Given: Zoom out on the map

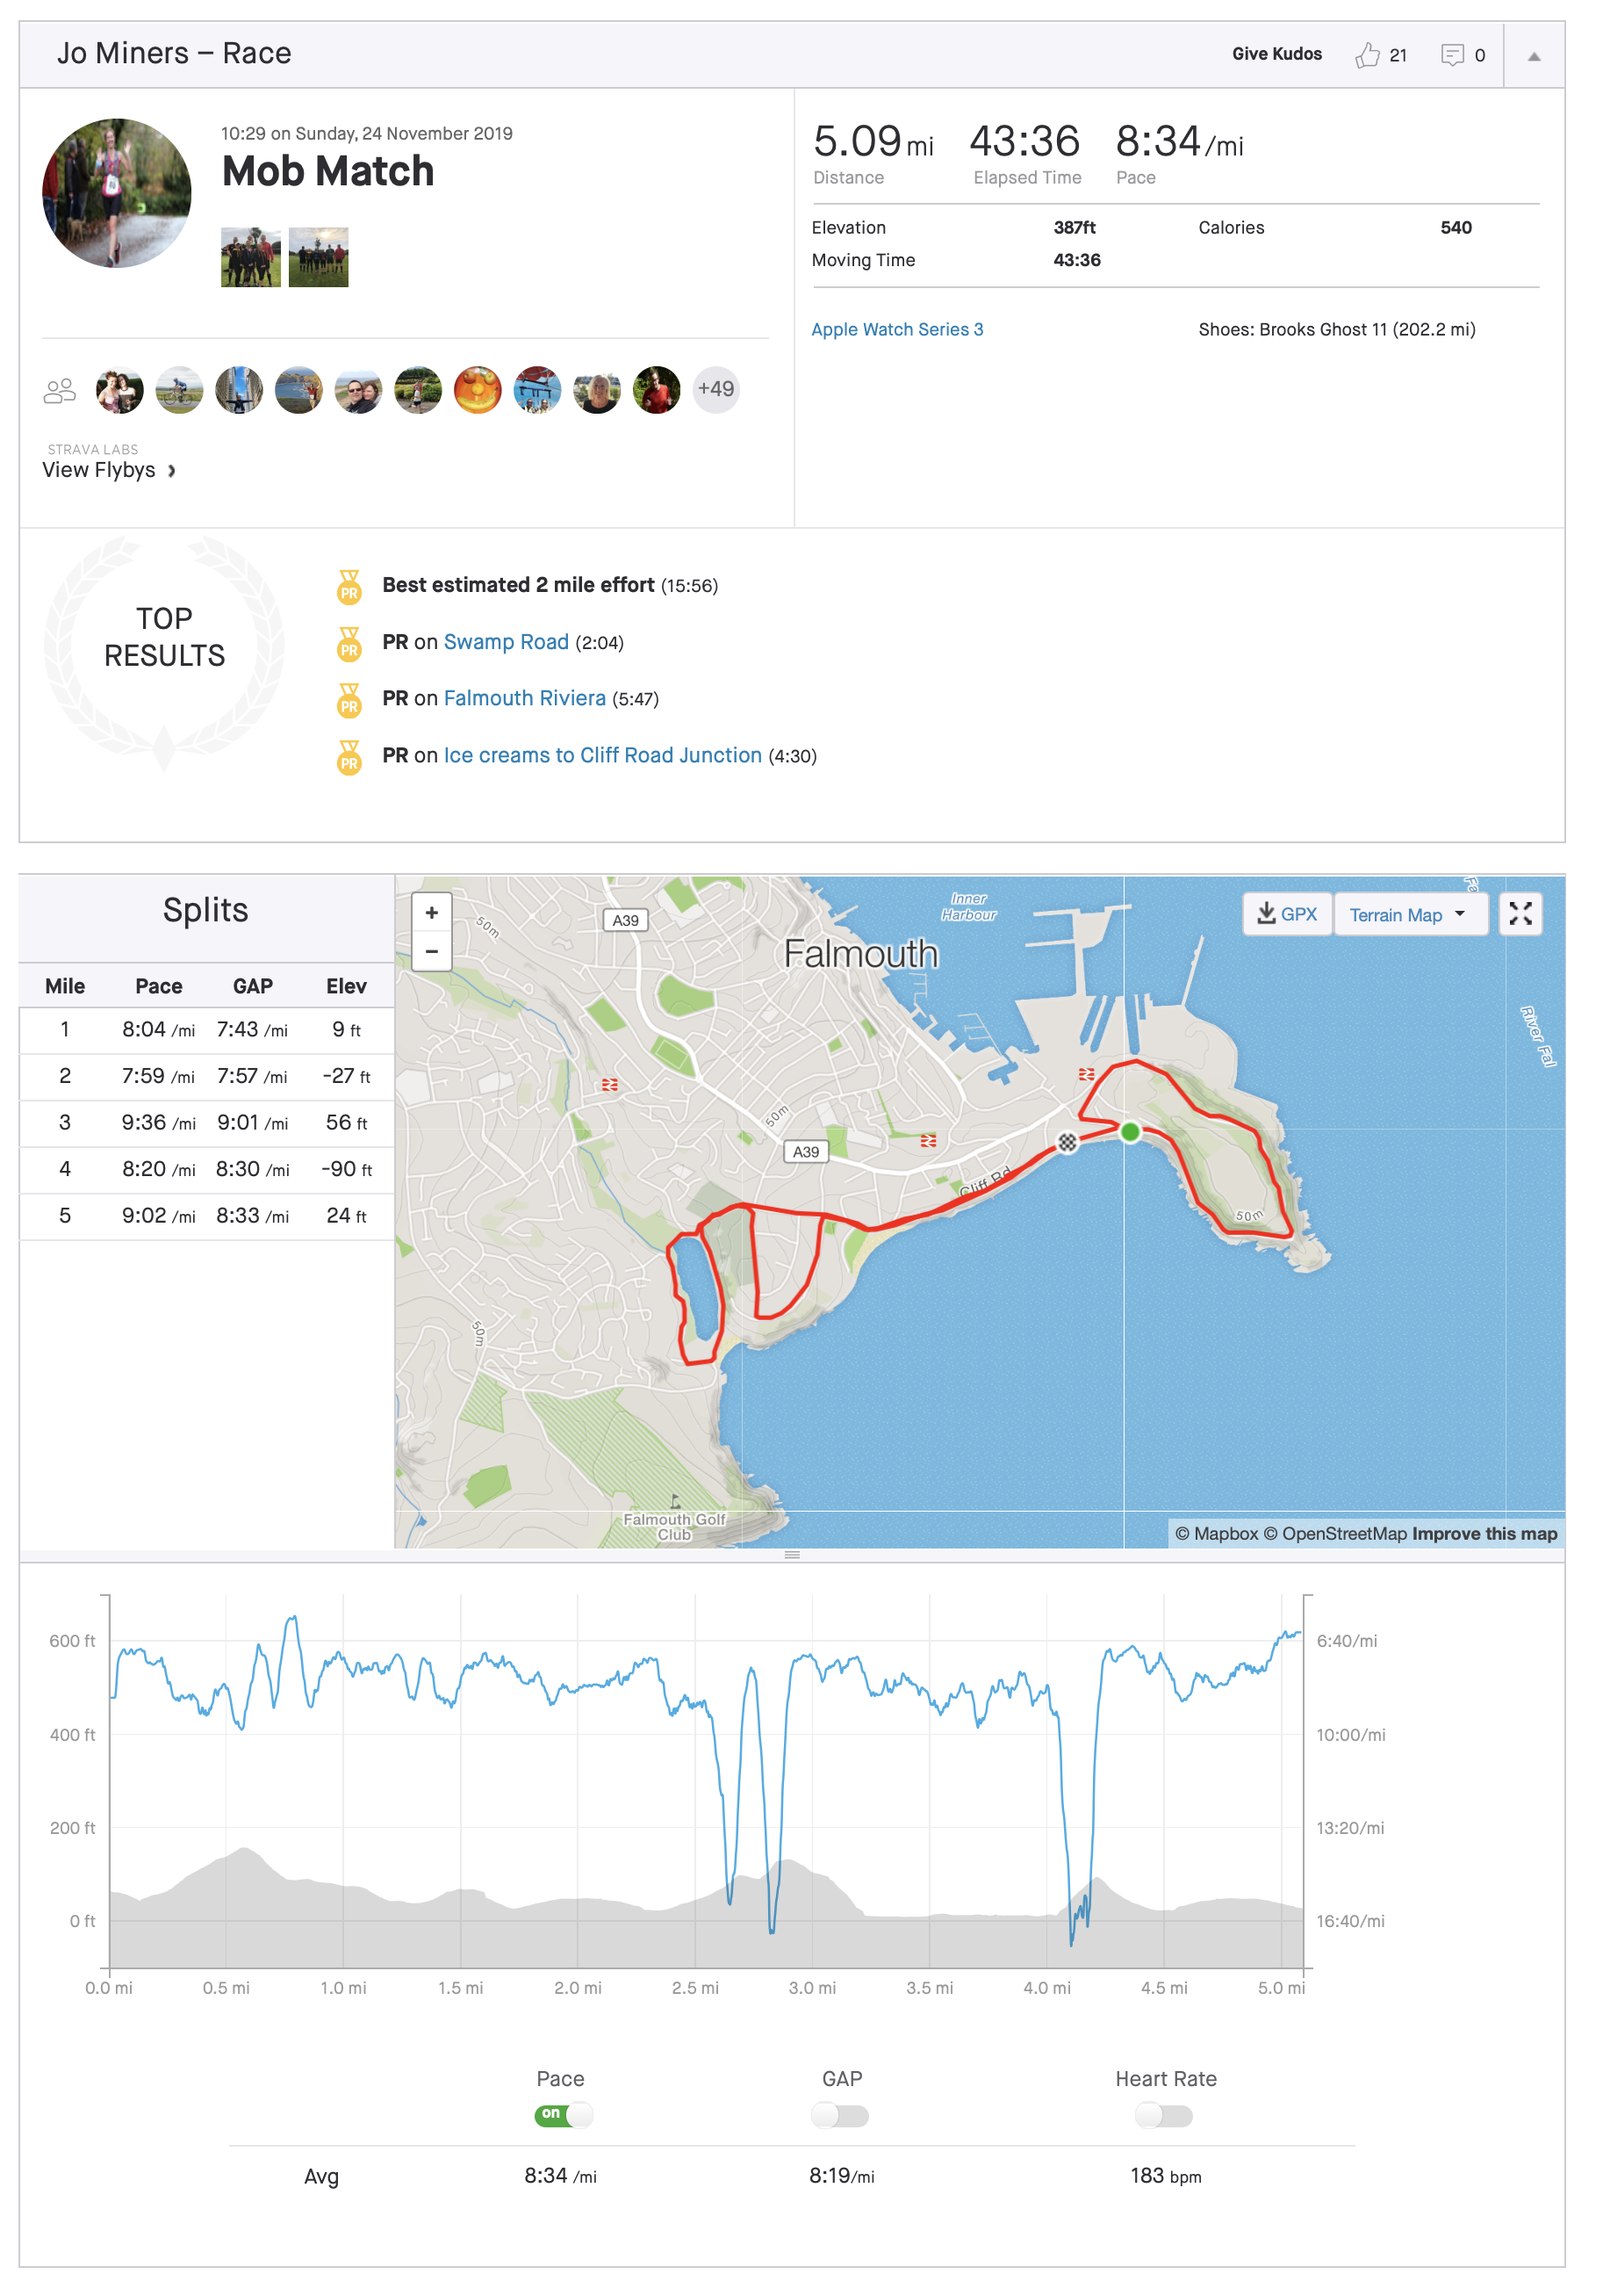Looking at the screenshot, I should (x=432, y=951).
